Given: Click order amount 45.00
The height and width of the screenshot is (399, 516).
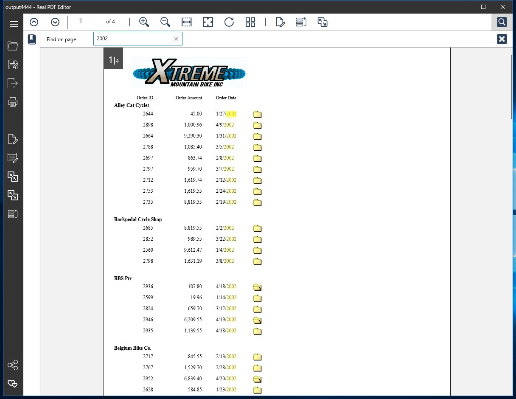Looking at the screenshot, I should click(196, 114).
